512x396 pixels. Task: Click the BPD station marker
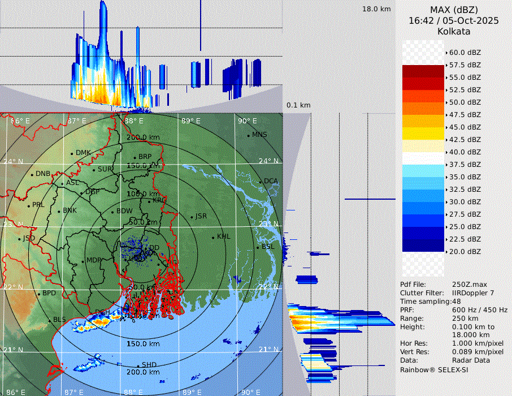tap(39, 294)
